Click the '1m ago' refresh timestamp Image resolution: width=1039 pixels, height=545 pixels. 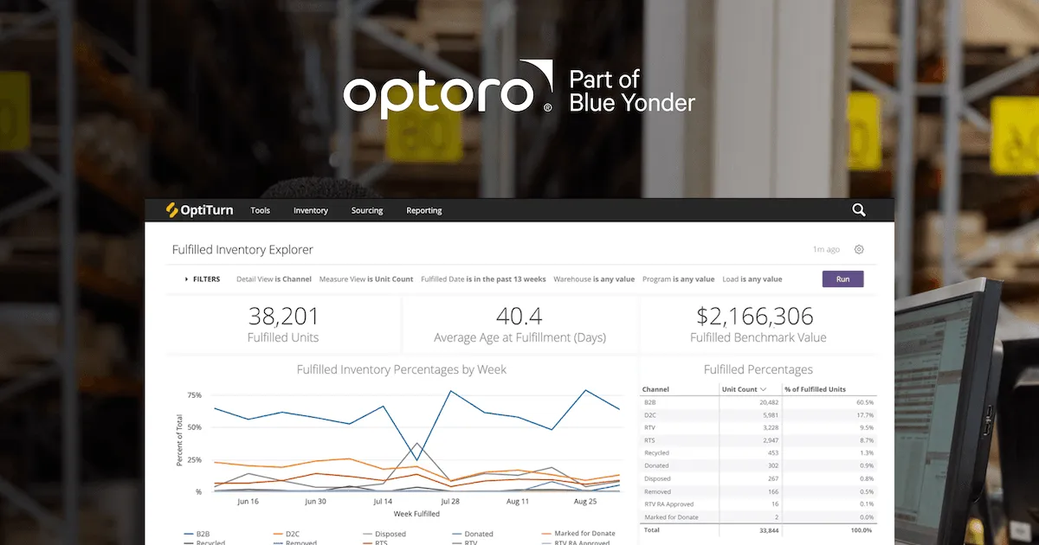pos(826,249)
